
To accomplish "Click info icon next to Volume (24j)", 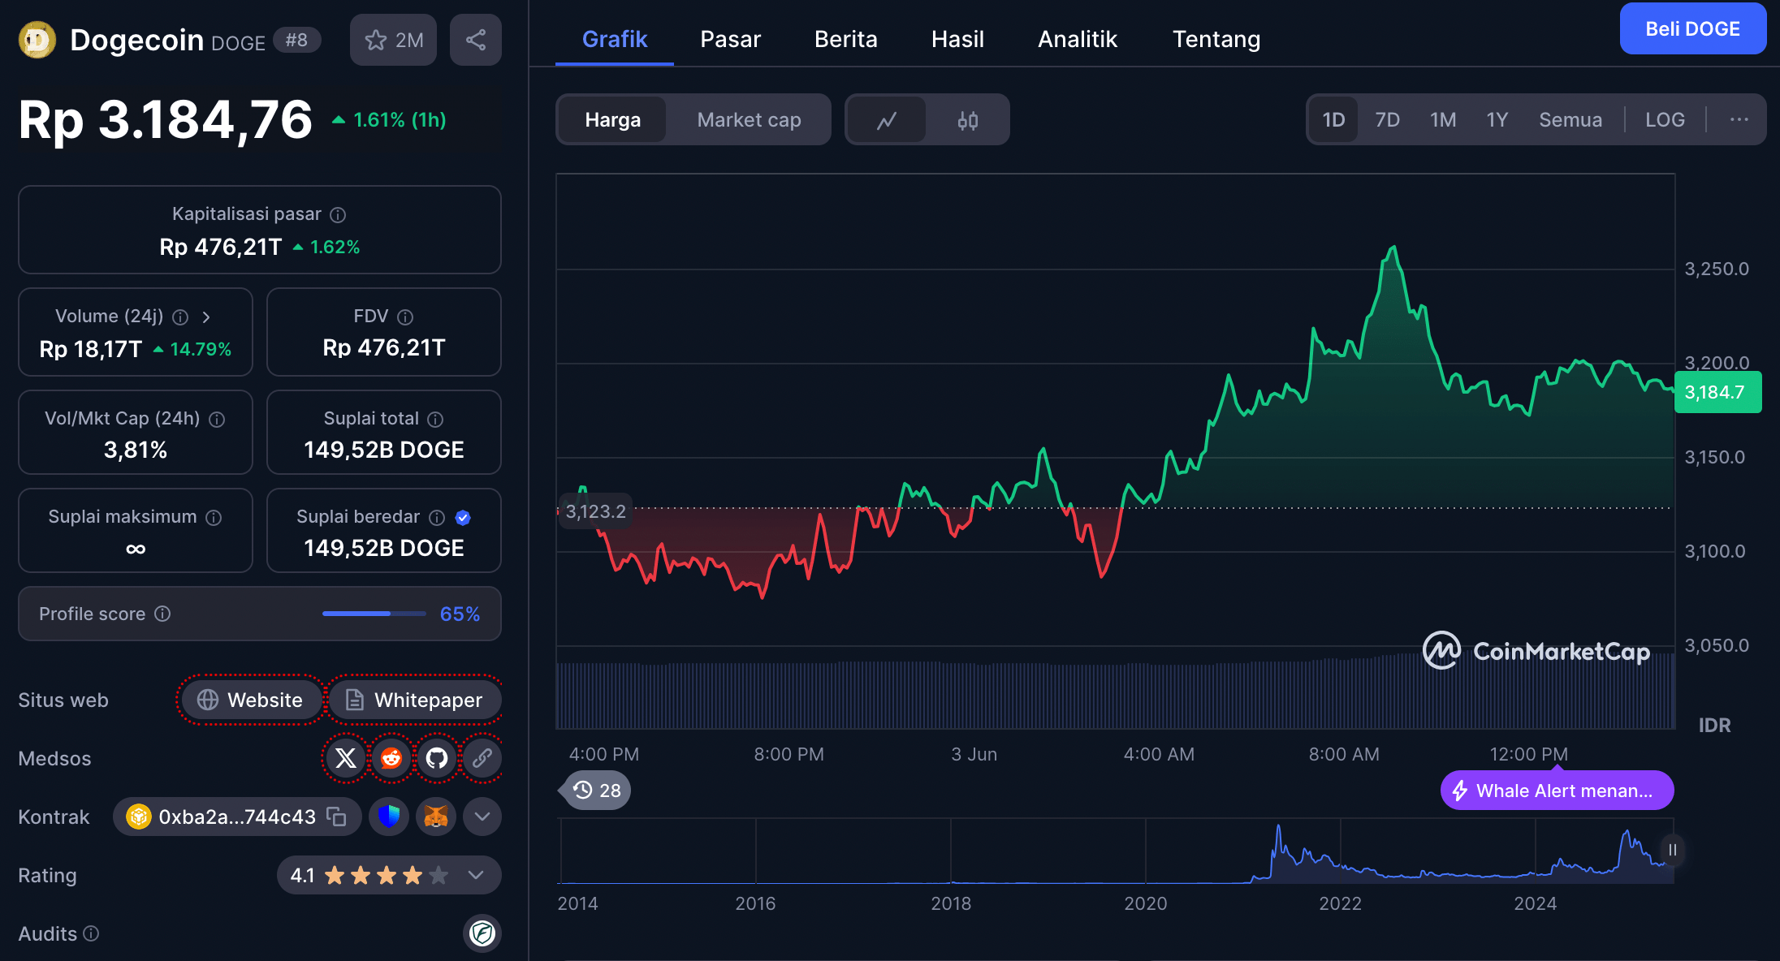I will (x=180, y=317).
